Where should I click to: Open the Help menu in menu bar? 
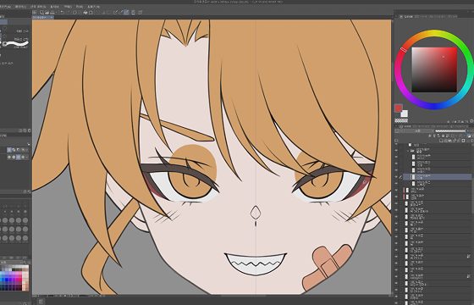point(94,7)
